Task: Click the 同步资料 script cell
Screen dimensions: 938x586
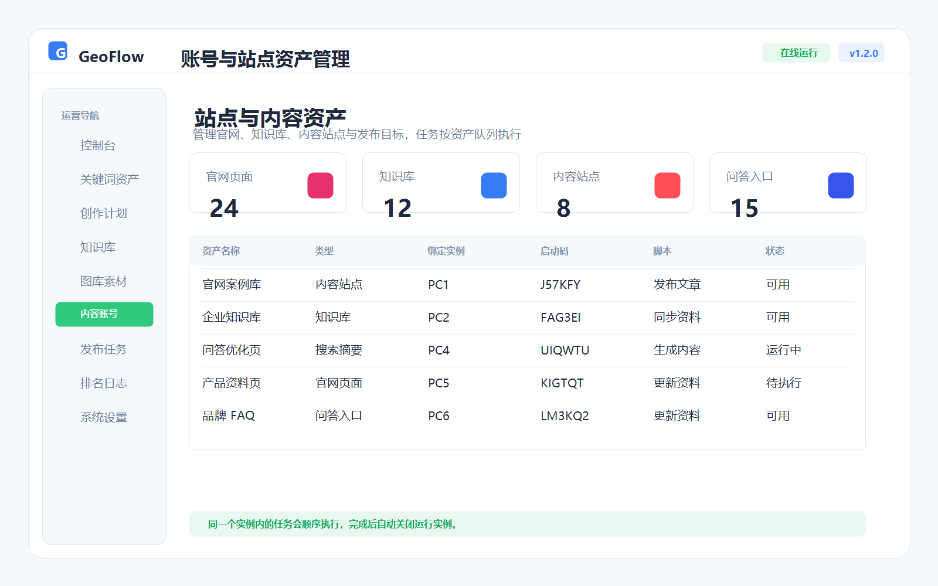Action: click(677, 318)
